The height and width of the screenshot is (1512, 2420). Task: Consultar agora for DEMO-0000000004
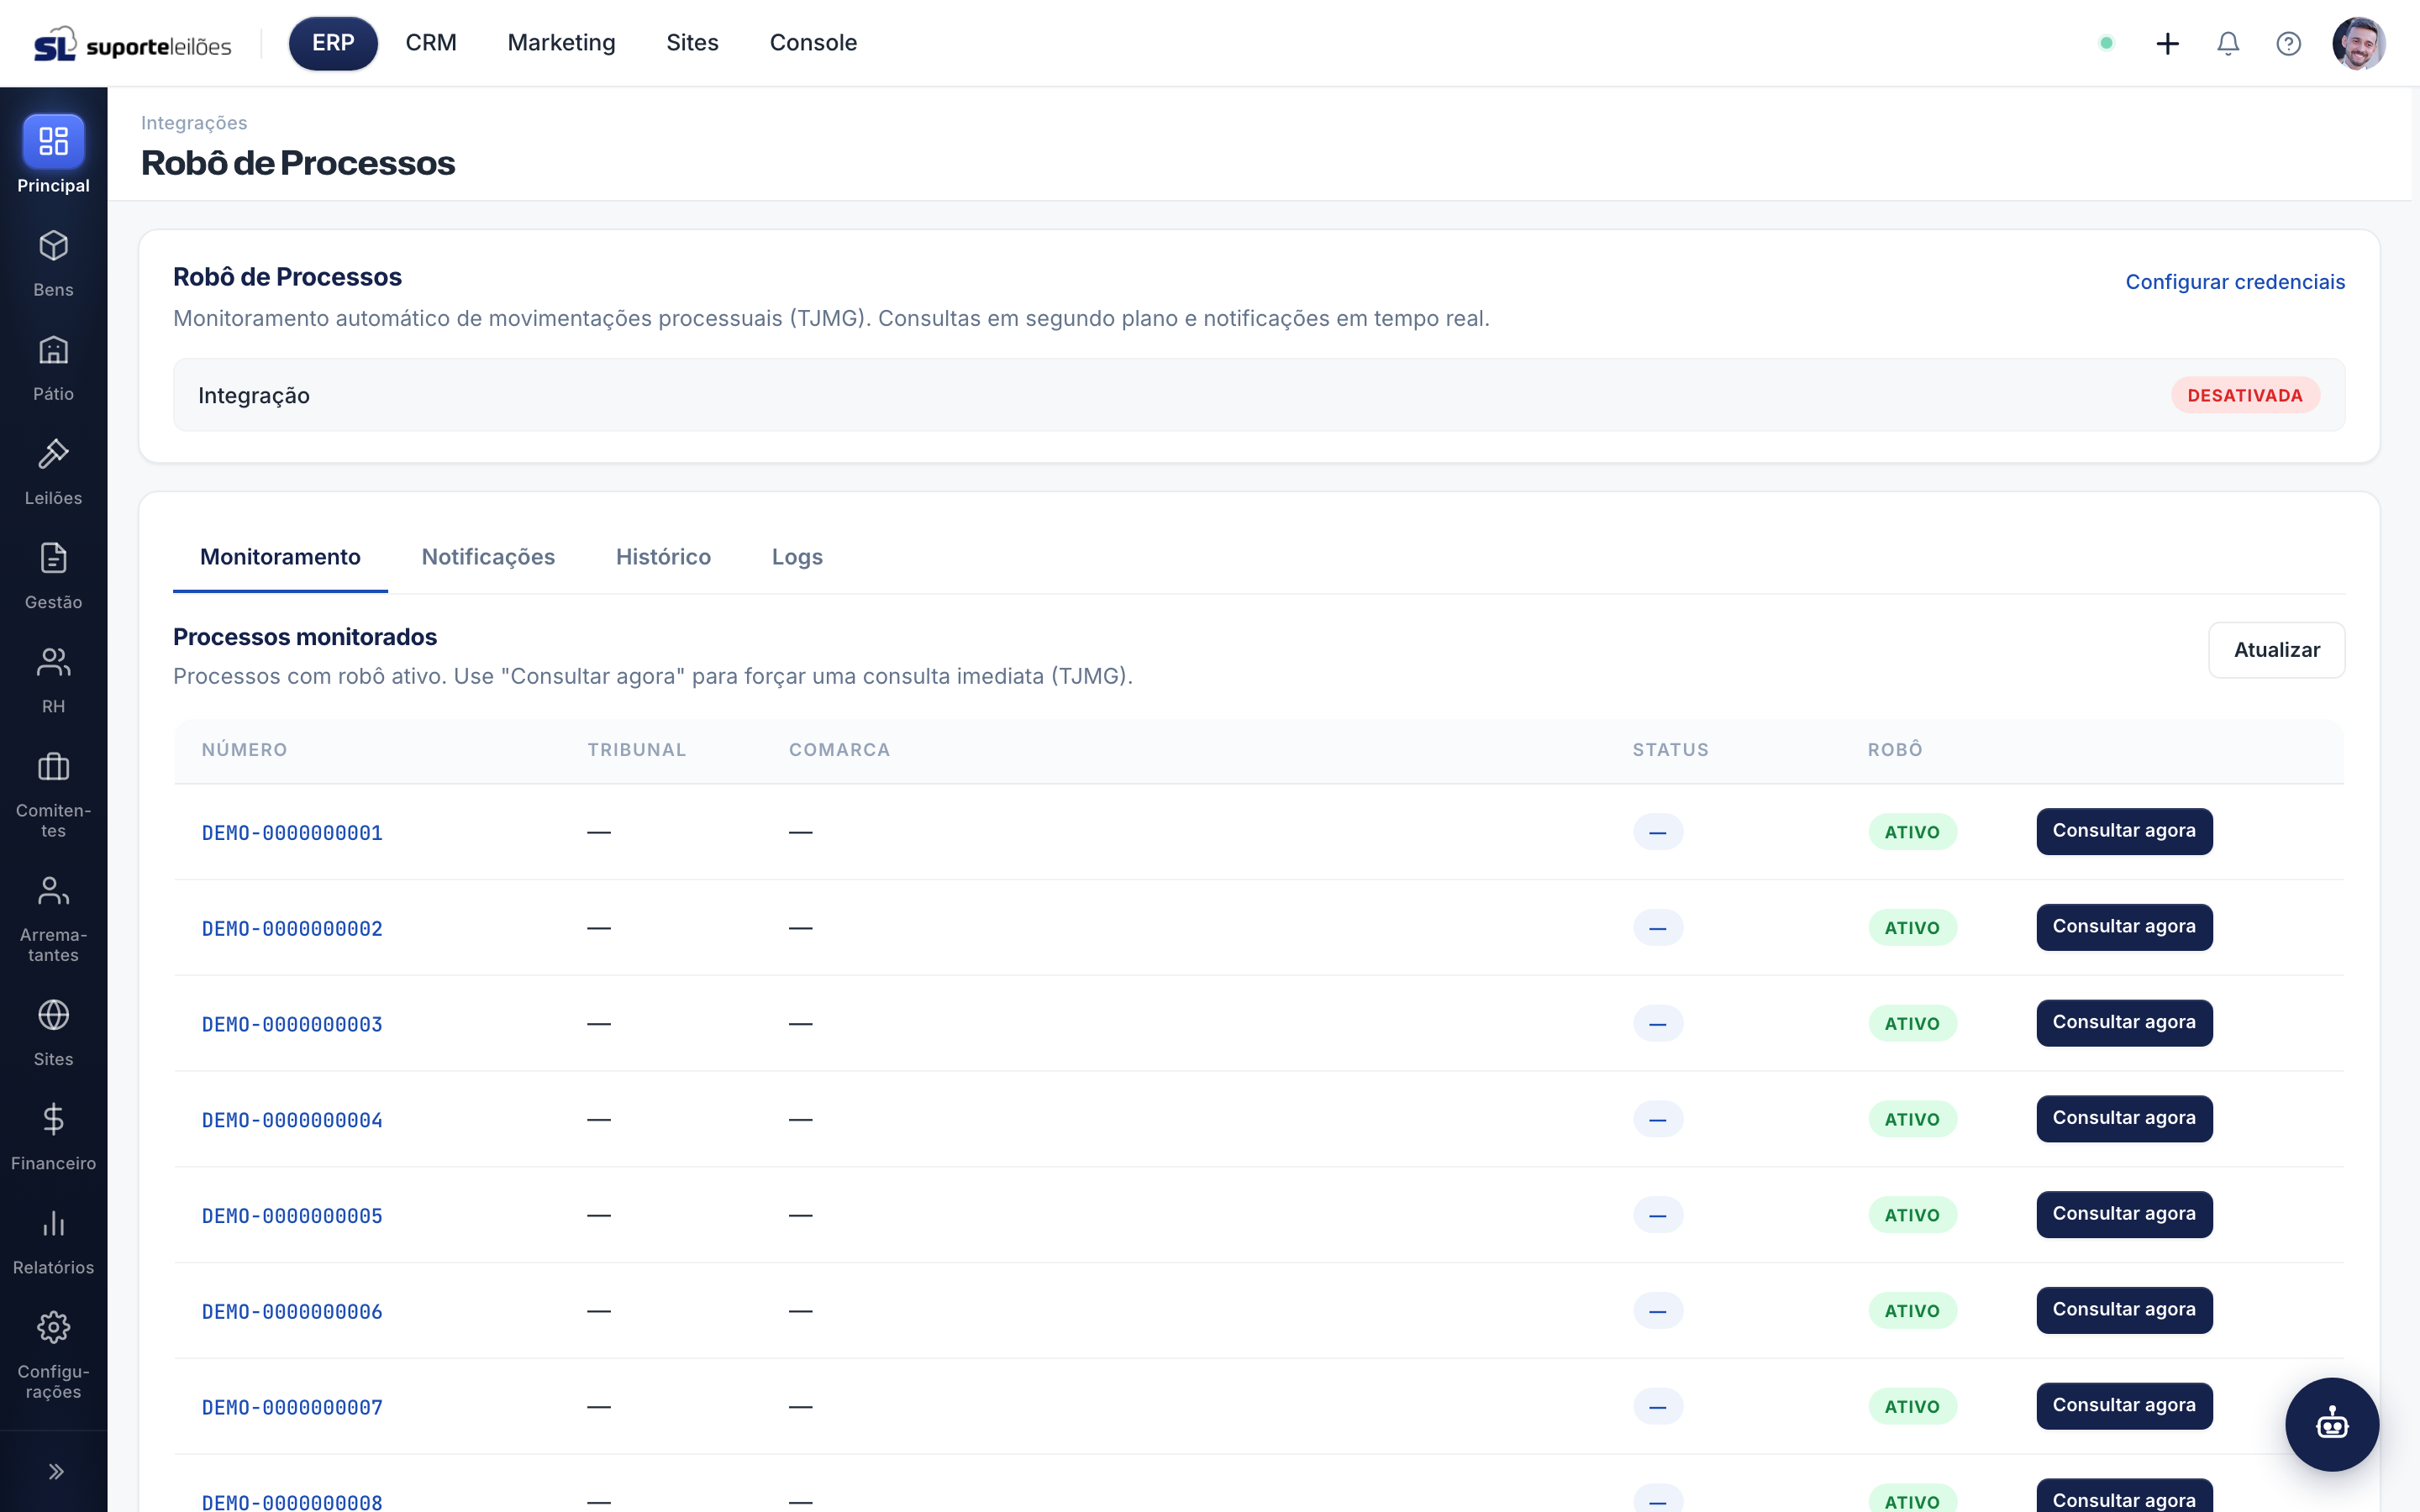click(x=2124, y=1118)
